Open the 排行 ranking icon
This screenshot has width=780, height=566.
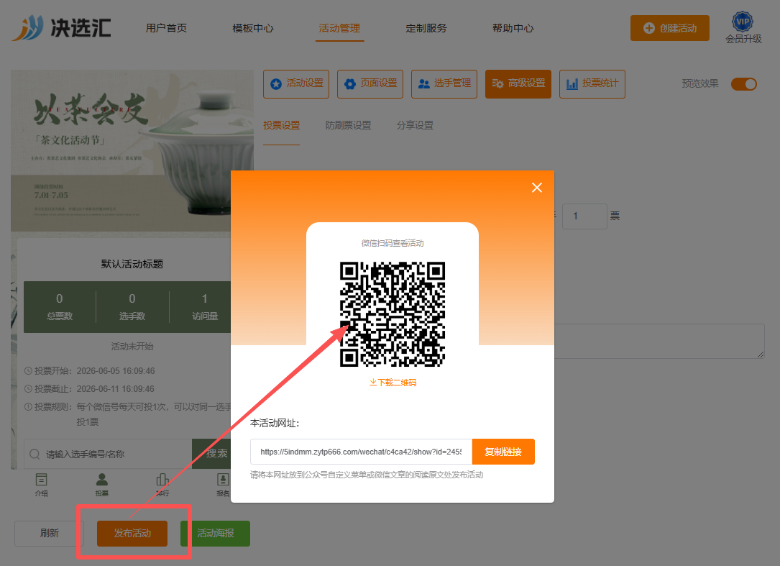click(x=162, y=485)
